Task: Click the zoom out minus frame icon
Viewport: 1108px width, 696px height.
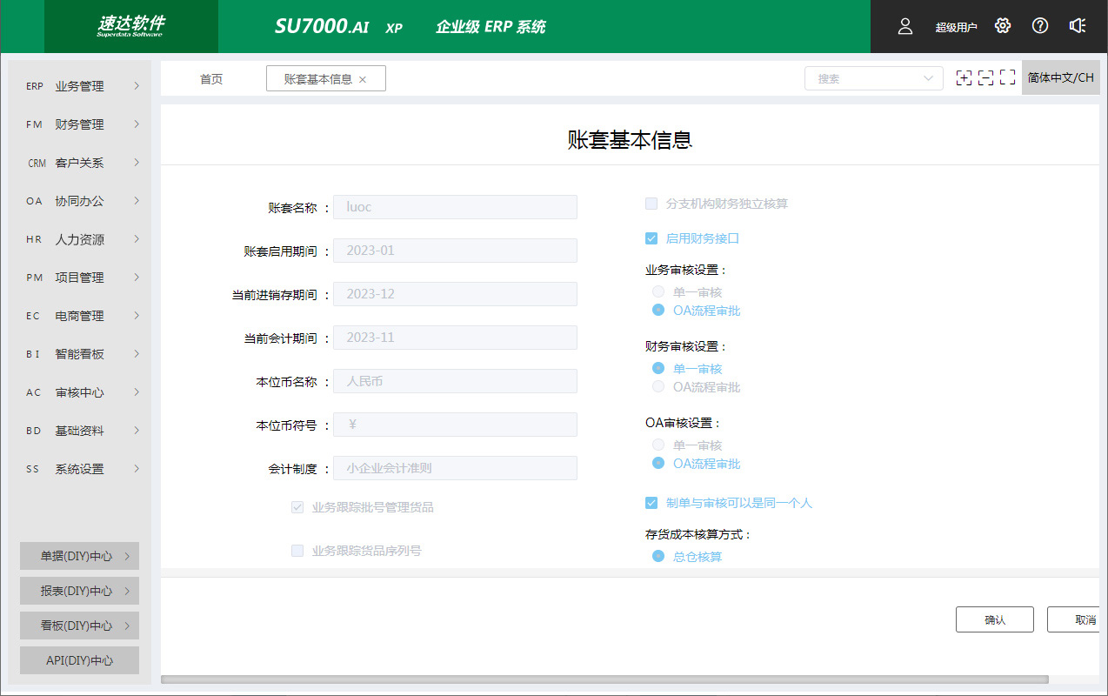Action: click(985, 78)
